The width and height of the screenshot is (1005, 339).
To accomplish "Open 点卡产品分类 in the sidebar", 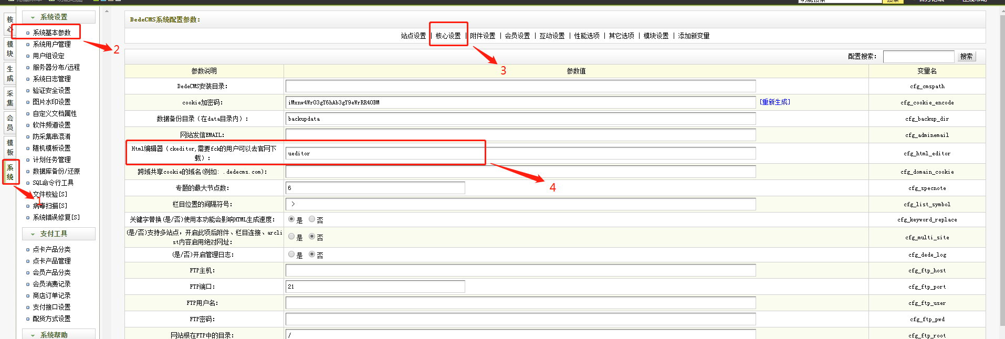I will (x=51, y=249).
